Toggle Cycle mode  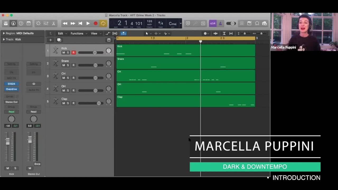pos(103,23)
